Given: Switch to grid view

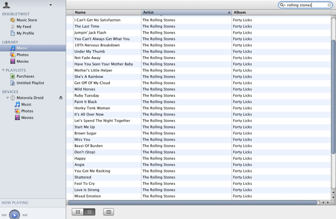Looking at the screenshot, I should [78, 212].
